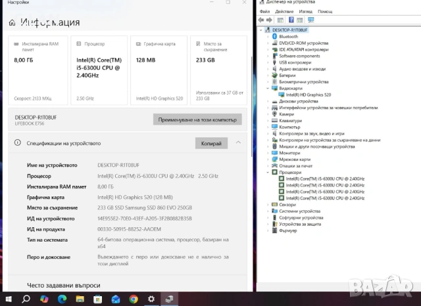The image size is (421, 306).
Task: Open taskbar Search magnifier
Action: point(26,299)
